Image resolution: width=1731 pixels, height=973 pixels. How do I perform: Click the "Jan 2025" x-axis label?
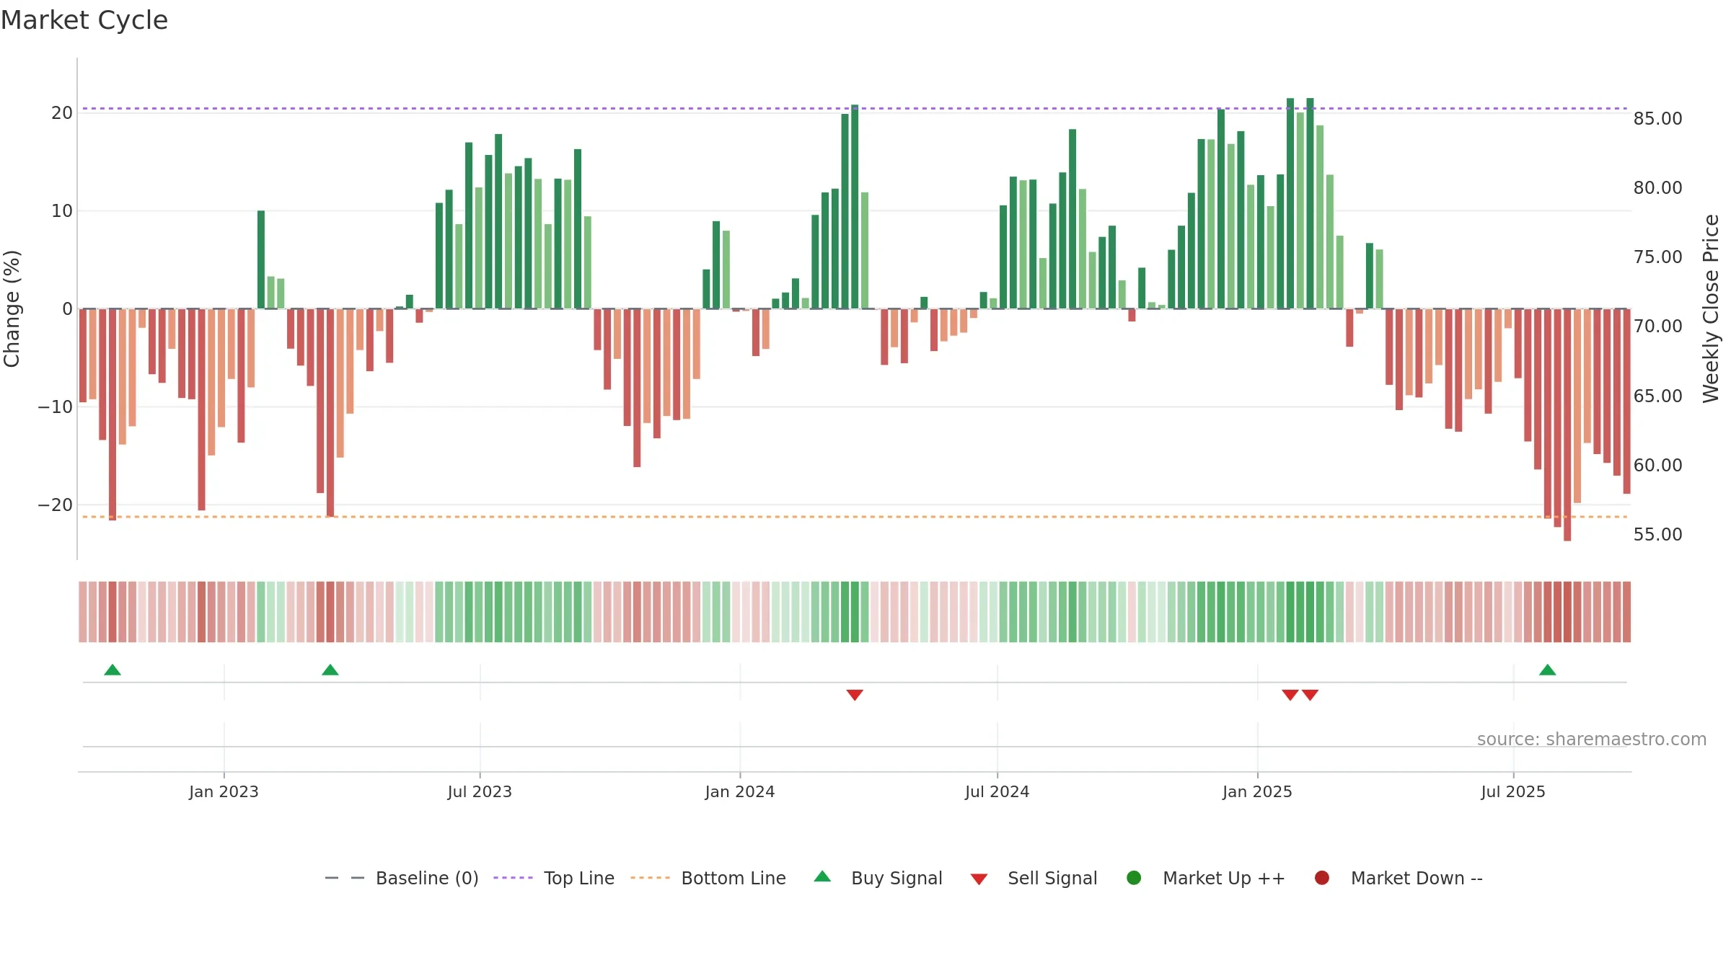coord(1257,791)
